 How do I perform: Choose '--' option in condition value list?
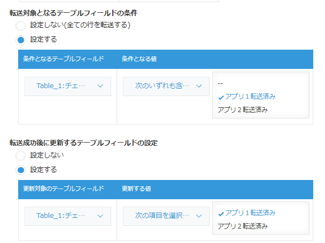click(x=221, y=83)
